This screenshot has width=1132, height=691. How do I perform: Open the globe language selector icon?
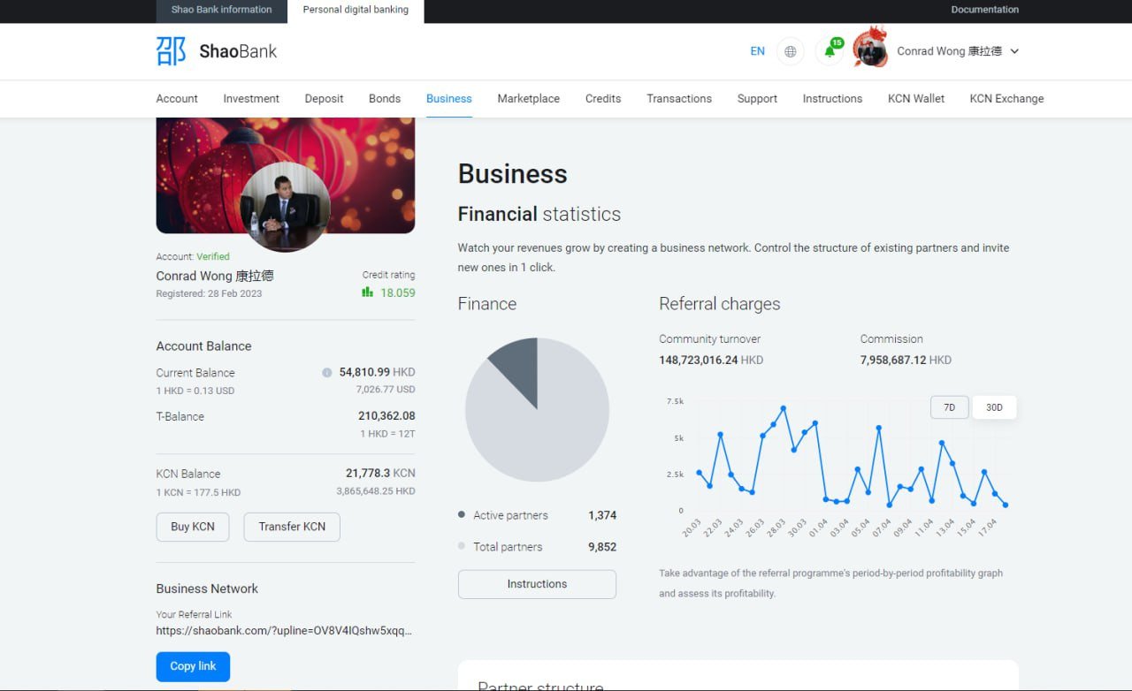coord(790,51)
